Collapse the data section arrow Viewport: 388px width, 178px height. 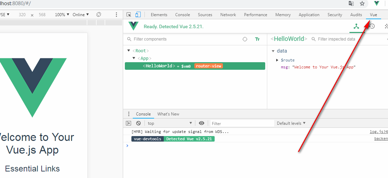click(x=273, y=51)
